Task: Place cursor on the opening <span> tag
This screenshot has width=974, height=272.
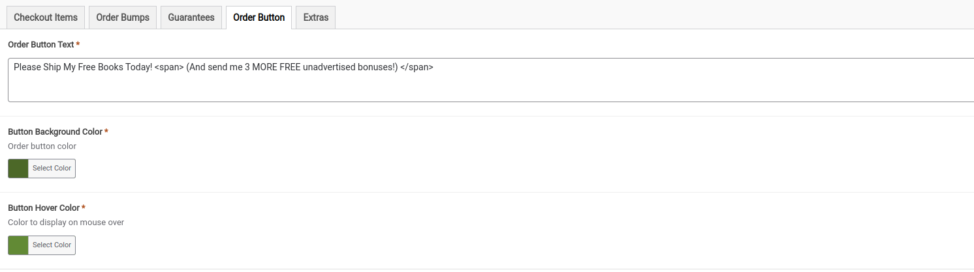Action: tap(169, 67)
